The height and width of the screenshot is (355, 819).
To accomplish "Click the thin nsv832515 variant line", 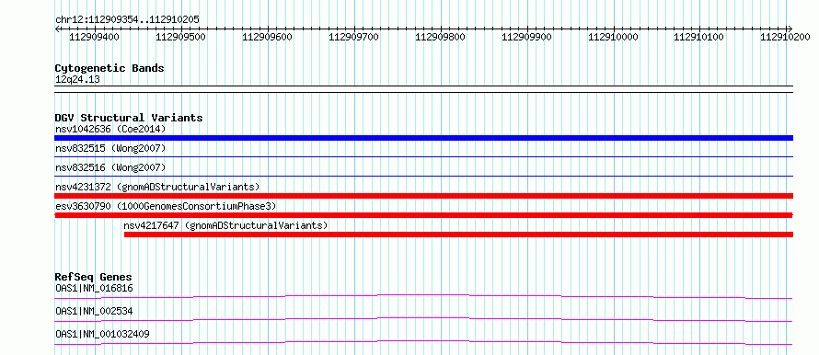I will (x=423, y=156).
